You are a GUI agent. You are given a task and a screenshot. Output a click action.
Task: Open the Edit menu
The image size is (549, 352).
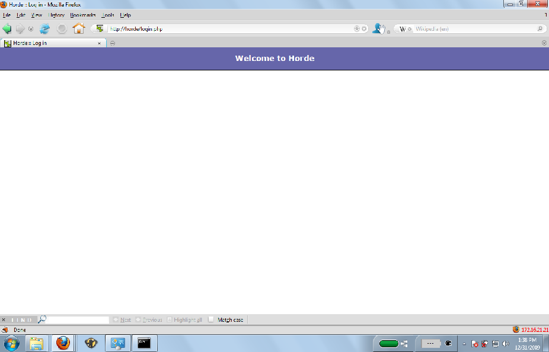[x=21, y=15]
